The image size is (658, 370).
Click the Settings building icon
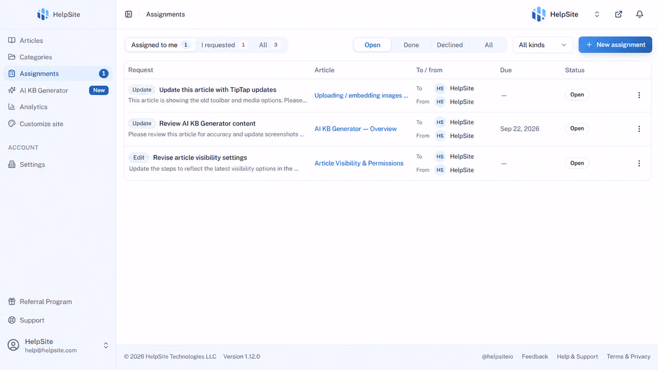[12, 164]
